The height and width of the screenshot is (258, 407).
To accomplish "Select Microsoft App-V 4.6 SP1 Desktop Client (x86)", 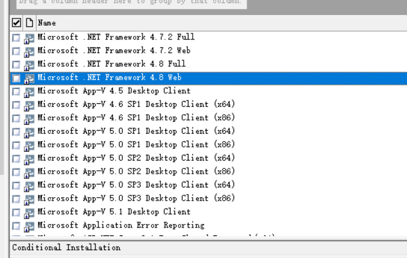I will pos(136,118).
